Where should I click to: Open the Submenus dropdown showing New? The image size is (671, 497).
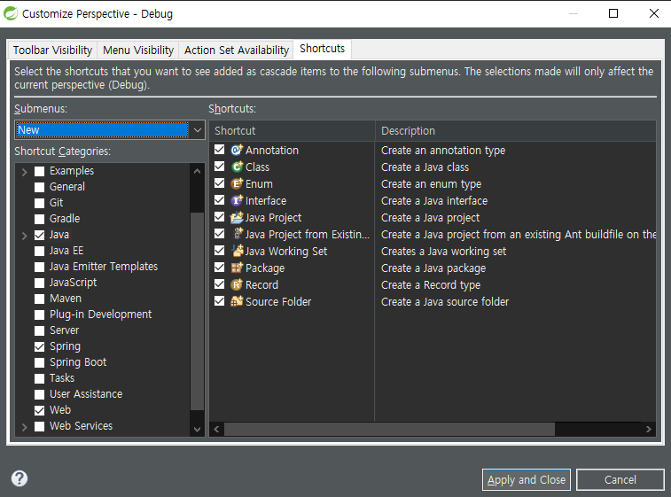click(x=110, y=130)
